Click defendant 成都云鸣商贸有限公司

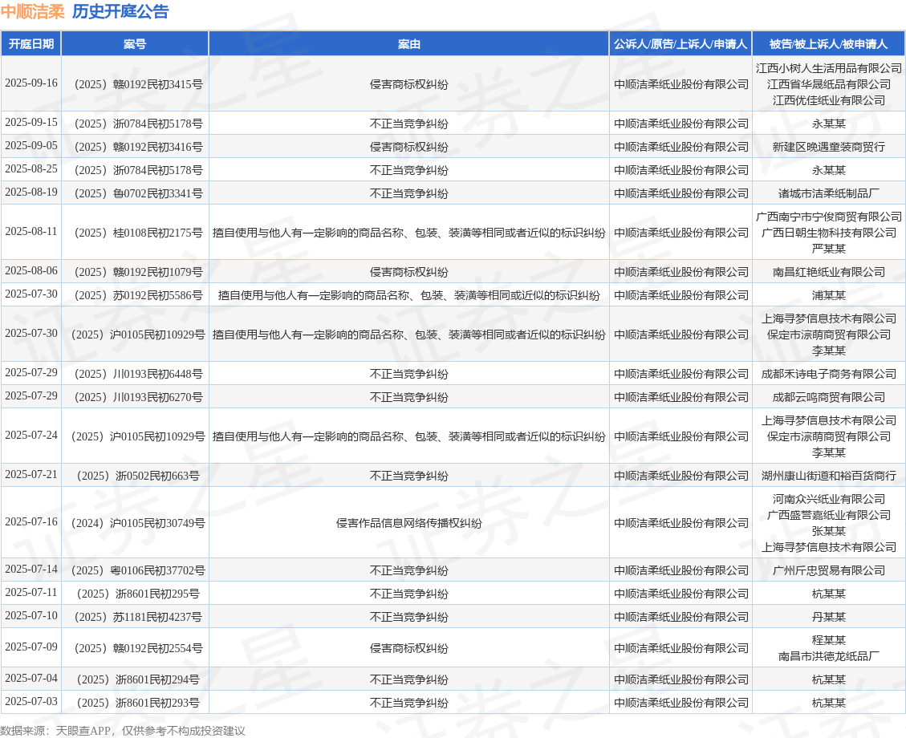tap(829, 397)
